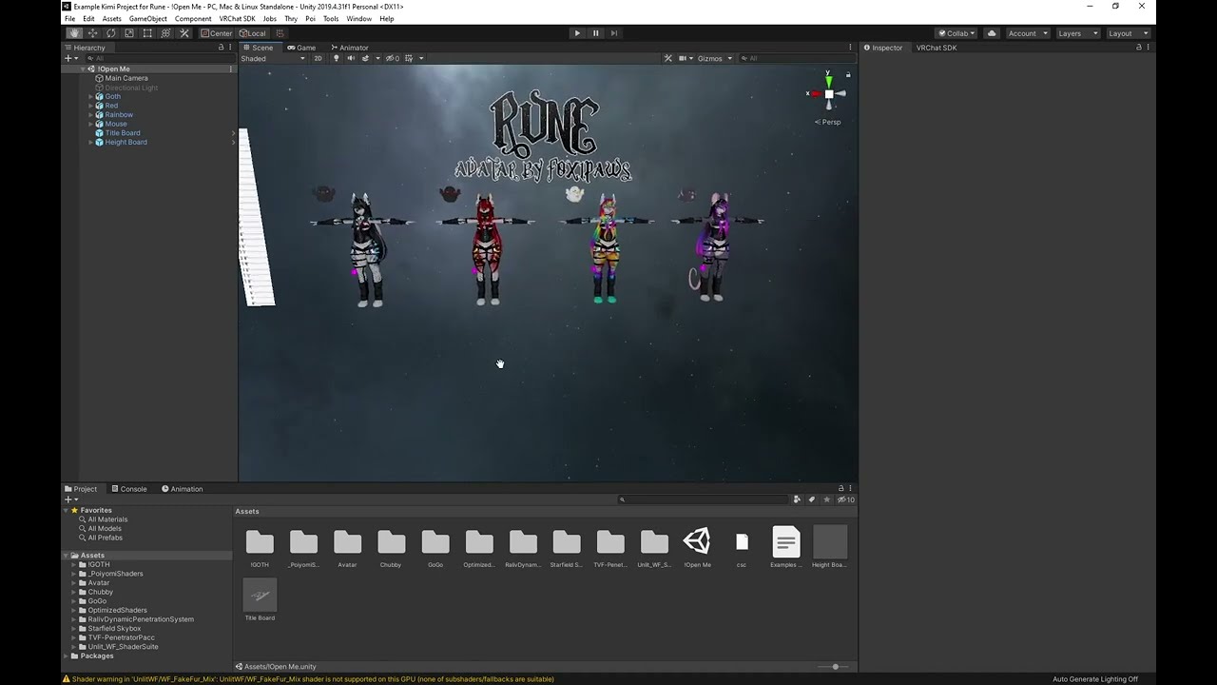Select the Examples text asset icon
This screenshot has width=1217, height=685.
(x=785, y=541)
